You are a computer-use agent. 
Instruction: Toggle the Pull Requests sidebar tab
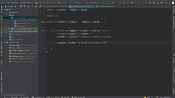coord(2,32)
